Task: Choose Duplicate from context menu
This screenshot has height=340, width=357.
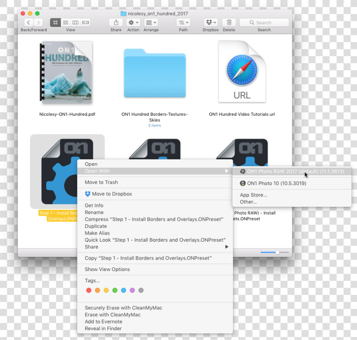Action: 155,226
